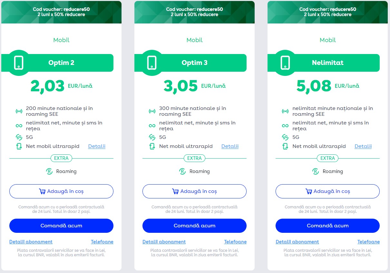Screen dimensions: 390x273
Task: Click the Net mobil ultrarapid icon in Optim 3
Action: [152, 147]
